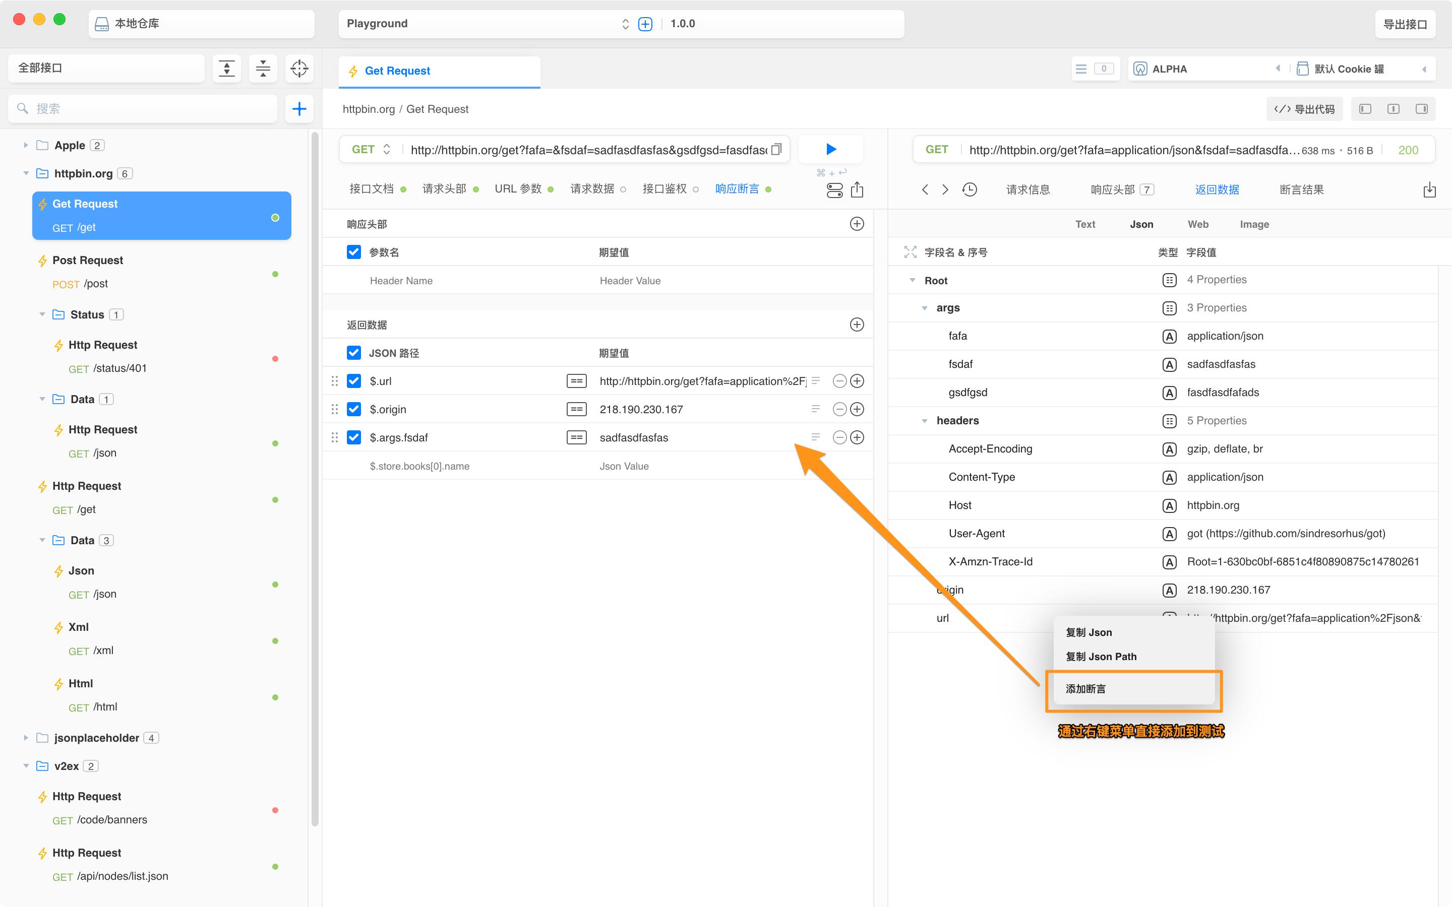This screenshot has width=1452, height=907.
Task: Click the blue send request play button
Action: pos(830,149)
